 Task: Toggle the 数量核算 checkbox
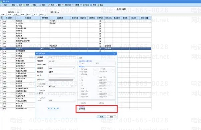pyautogui.click(x=38, y=91)
